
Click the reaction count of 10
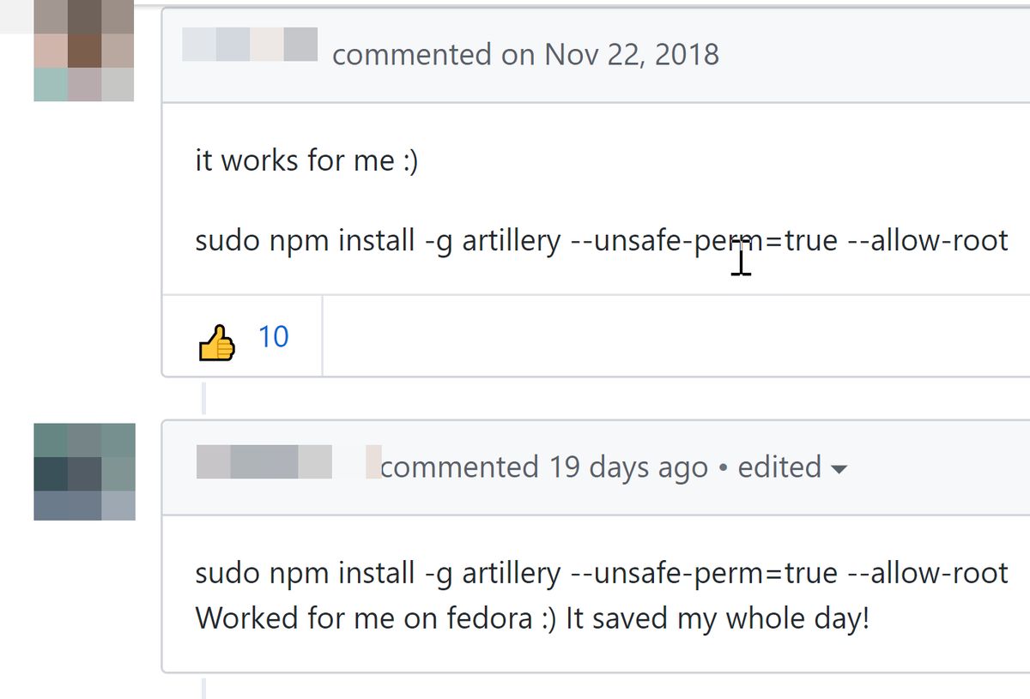(x=273, y=337)
